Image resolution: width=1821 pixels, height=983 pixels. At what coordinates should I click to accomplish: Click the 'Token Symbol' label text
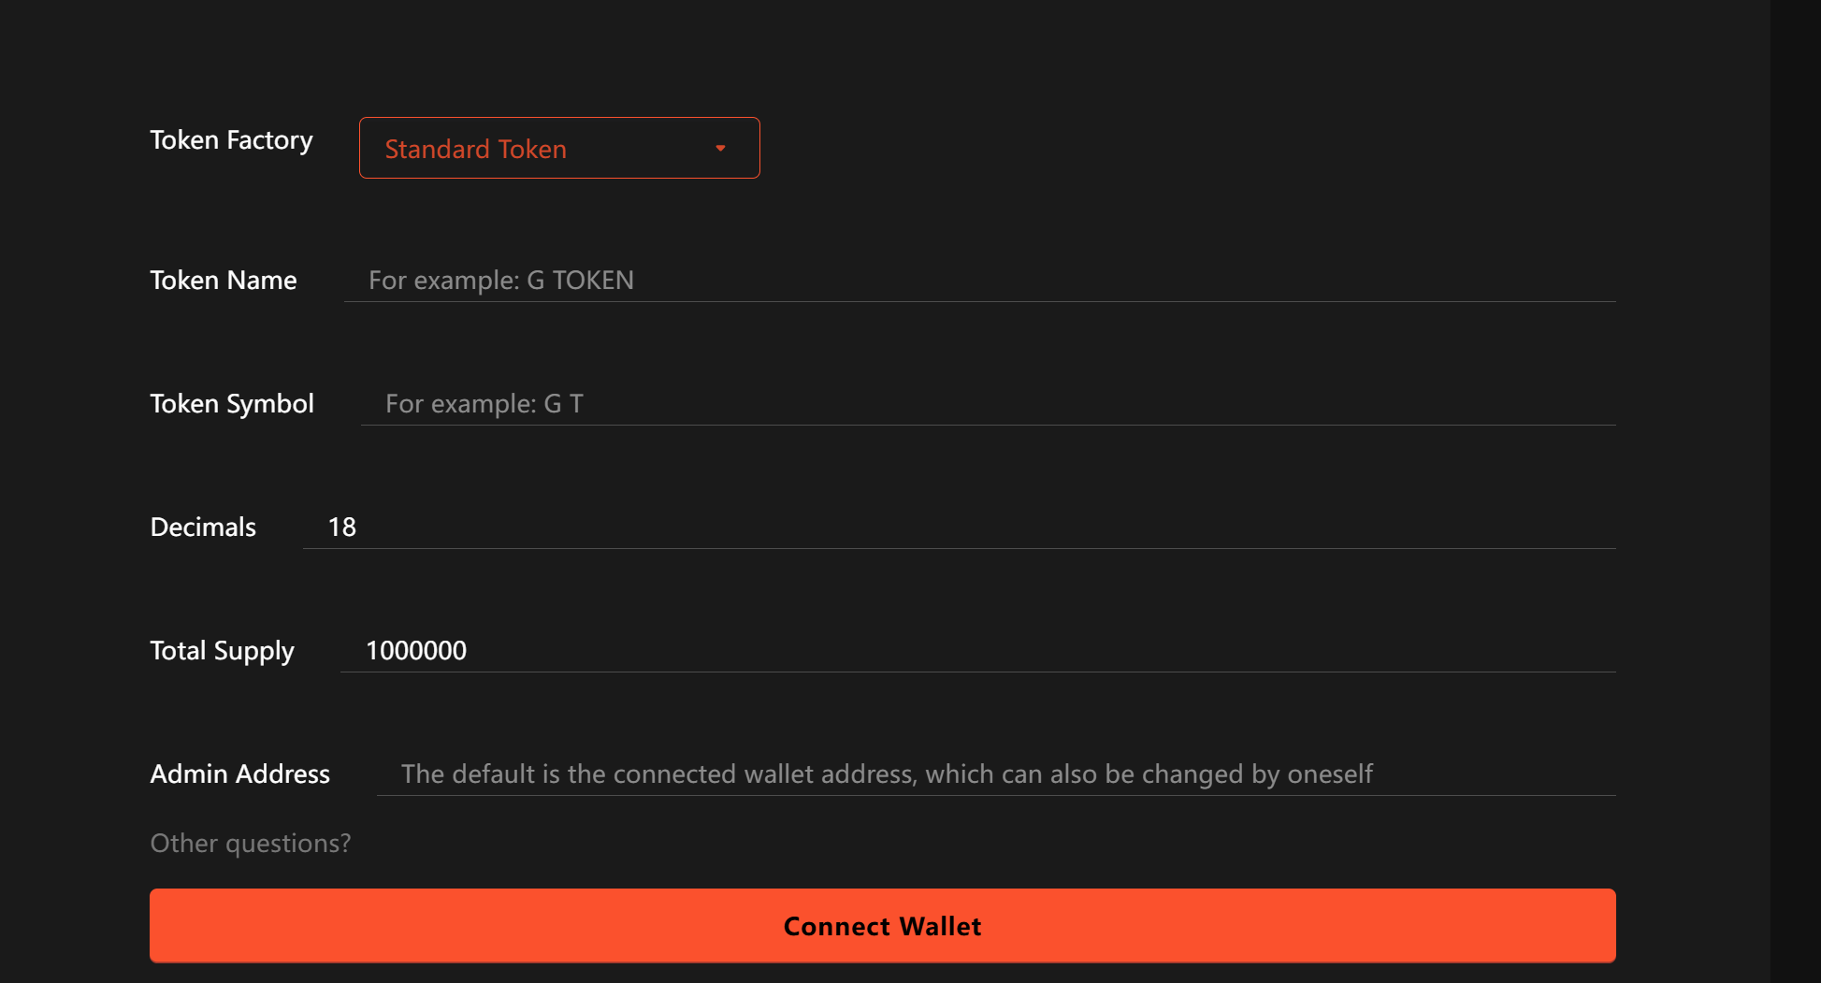[231, 403]
